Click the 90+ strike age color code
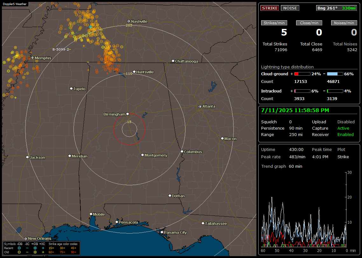 click(x=73, y=252)
